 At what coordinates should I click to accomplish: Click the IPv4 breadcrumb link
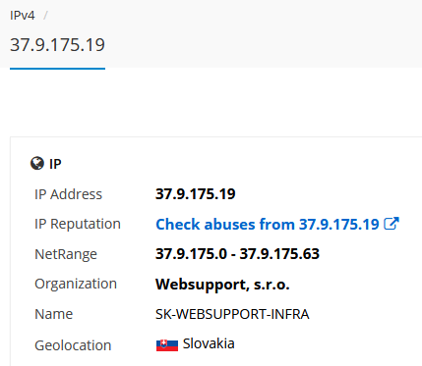point(22,16)
